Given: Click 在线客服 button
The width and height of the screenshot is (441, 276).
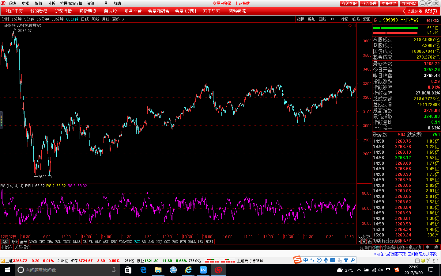Looking at the screenshot, I should coord(349,3).
